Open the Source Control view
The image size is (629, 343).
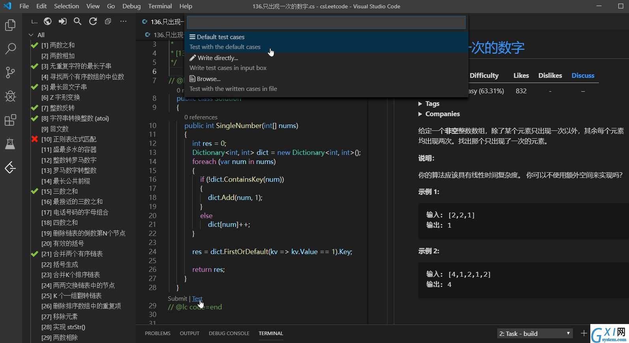(10, 72)
